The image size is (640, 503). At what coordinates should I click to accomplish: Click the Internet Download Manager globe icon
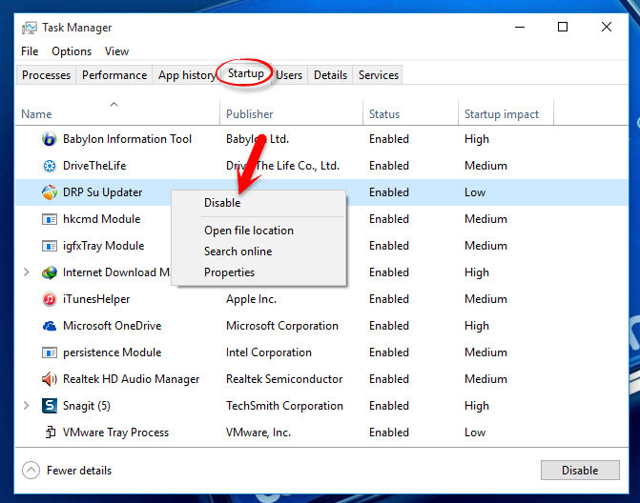click(x=49, y=272)
